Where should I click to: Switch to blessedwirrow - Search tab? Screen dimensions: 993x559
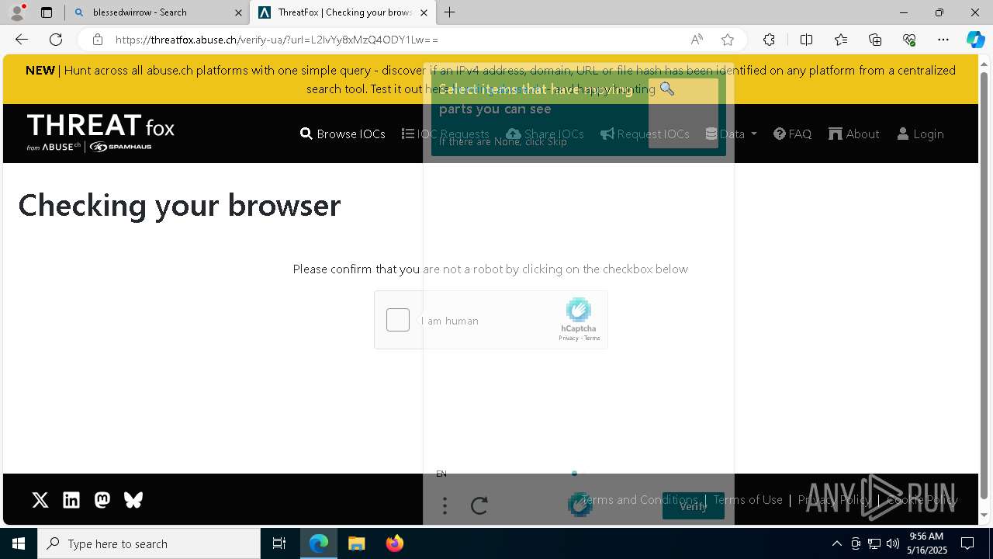pyautogui.click(x=157, y=12)
